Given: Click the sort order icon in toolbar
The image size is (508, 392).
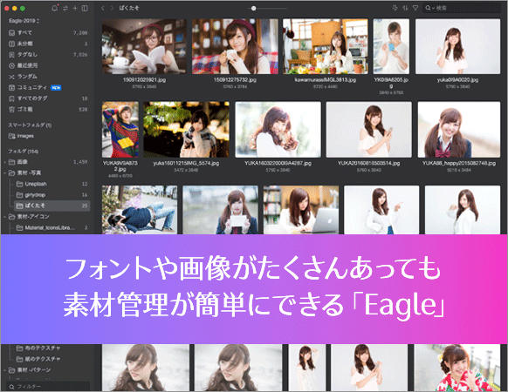Looking at the screenshot, I should (405, 8).
